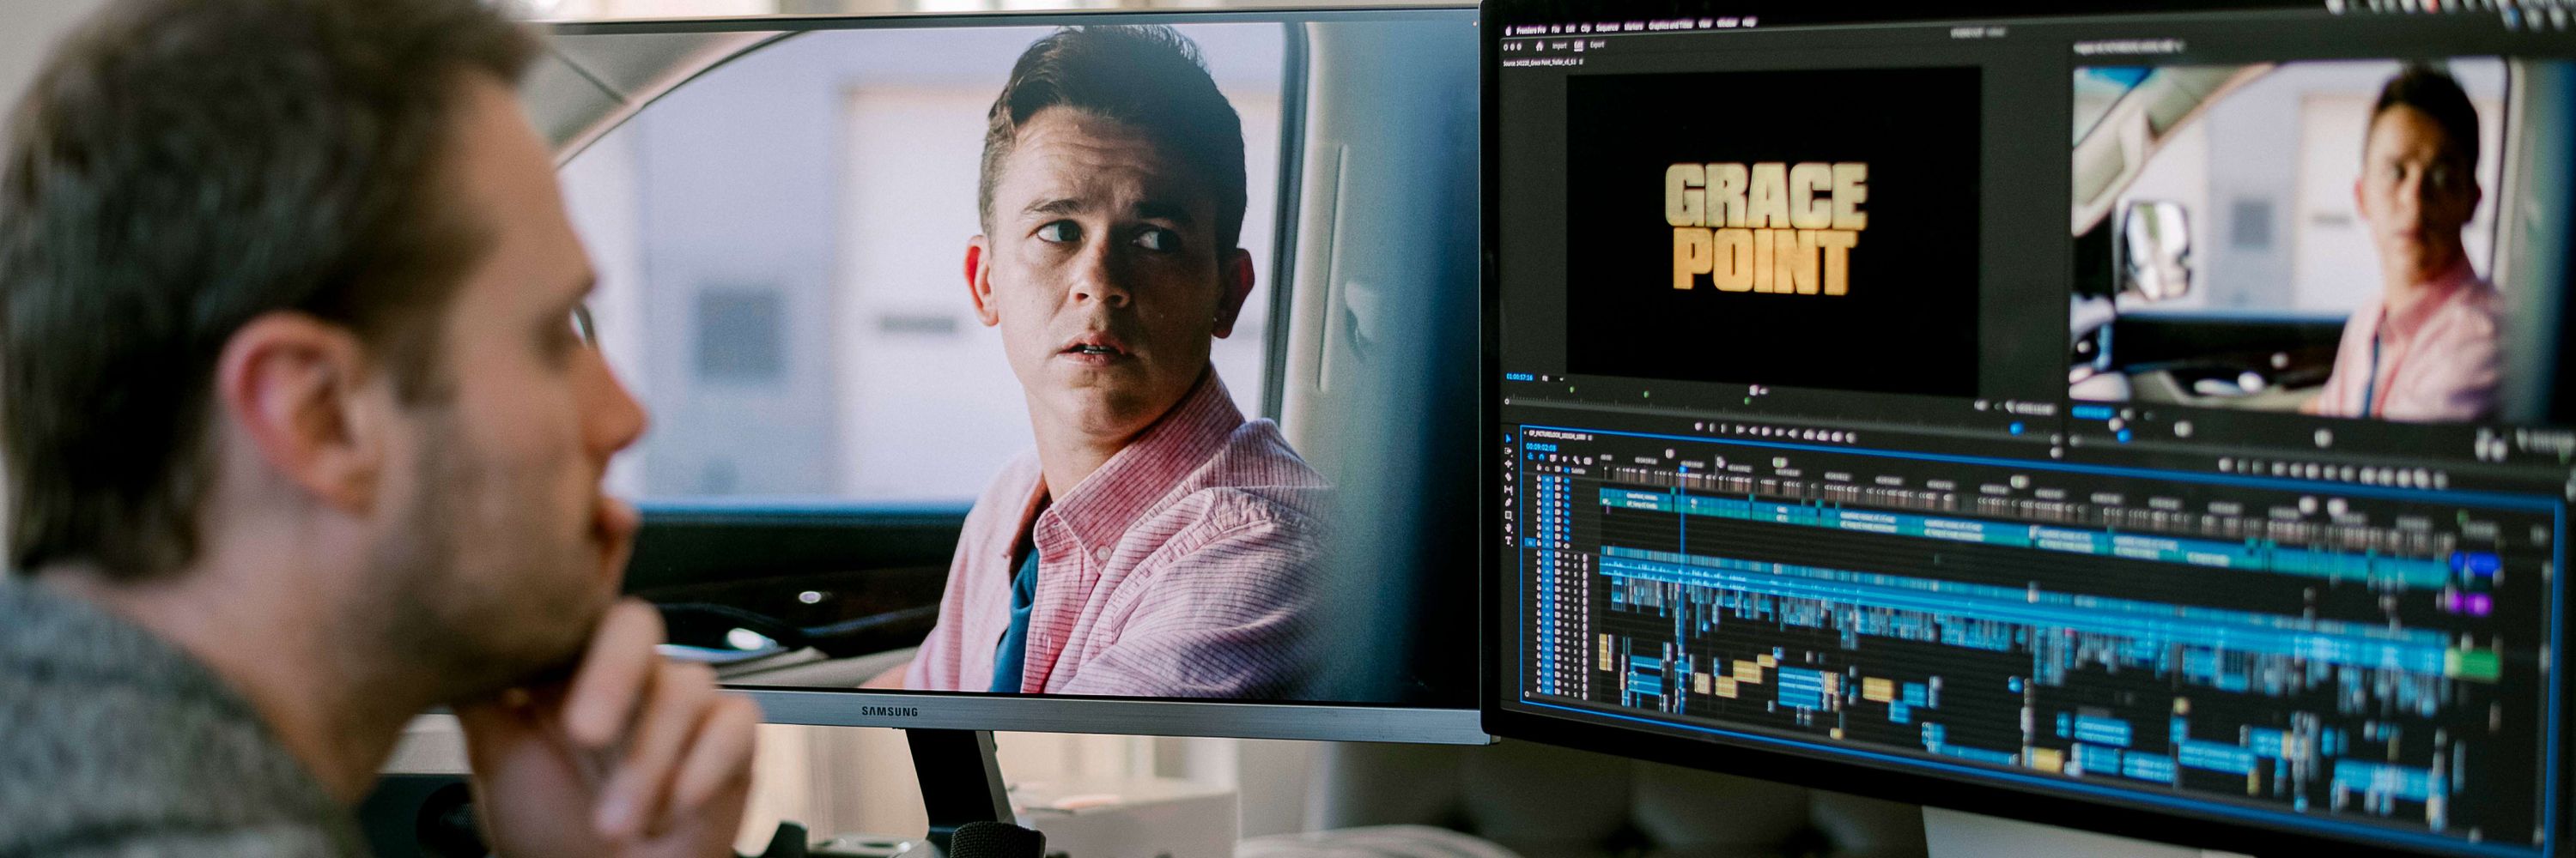Open the Apple menu
The image size is (2576, 858).
point(1509,31)
